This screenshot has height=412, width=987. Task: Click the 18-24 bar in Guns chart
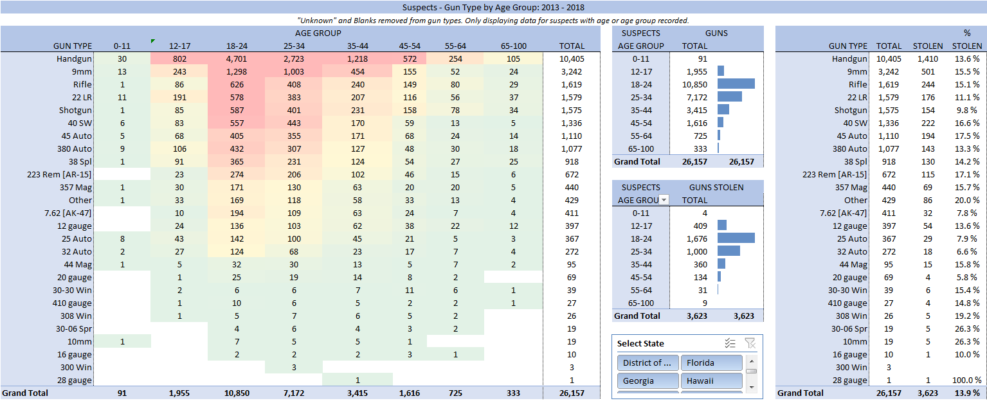click(x=736, y=84)
